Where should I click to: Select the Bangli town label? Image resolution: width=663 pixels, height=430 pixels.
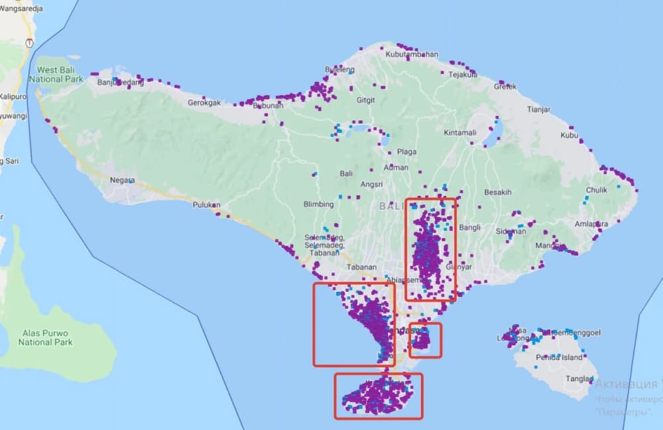point(470,228)
